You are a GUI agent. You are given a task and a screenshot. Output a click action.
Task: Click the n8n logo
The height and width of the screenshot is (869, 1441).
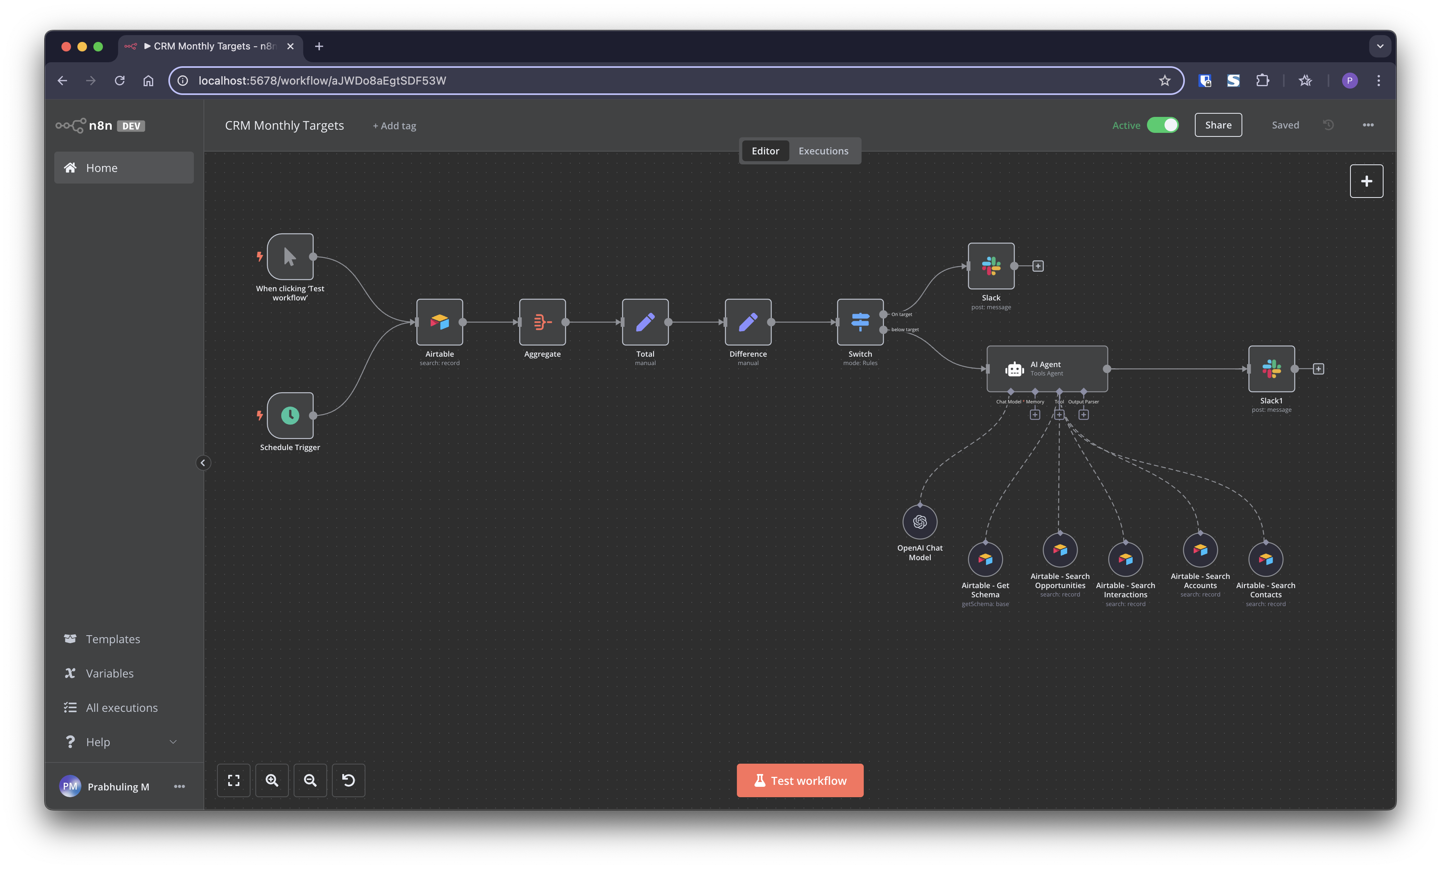tap(84, 125)
